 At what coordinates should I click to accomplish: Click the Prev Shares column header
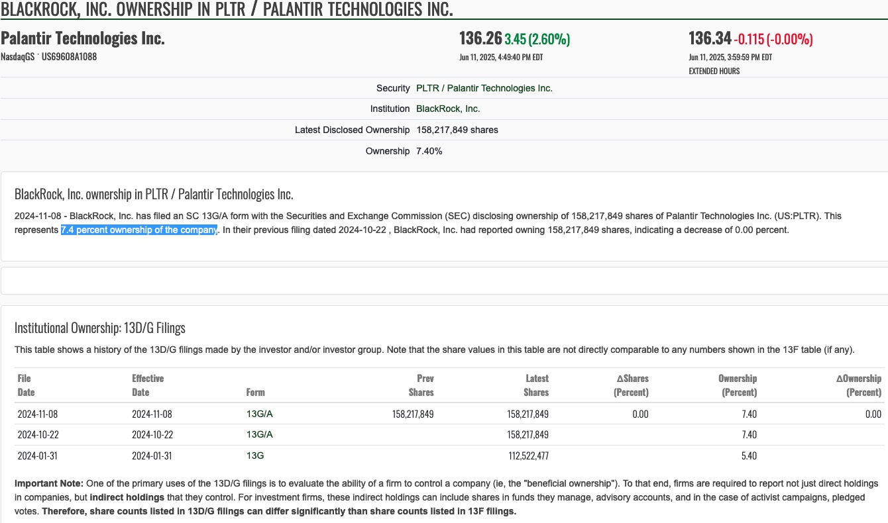421,385
